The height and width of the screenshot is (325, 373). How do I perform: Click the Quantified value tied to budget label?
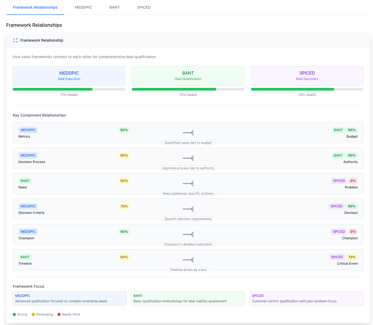[188, 143]
